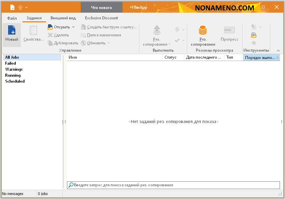Click the Что нового button
This screenshot has width=285, height=199.
tap(101, 7)
